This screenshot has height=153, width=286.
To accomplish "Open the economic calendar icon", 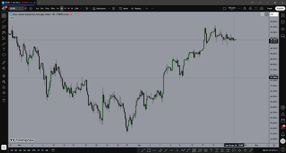I will click(283, 120).
